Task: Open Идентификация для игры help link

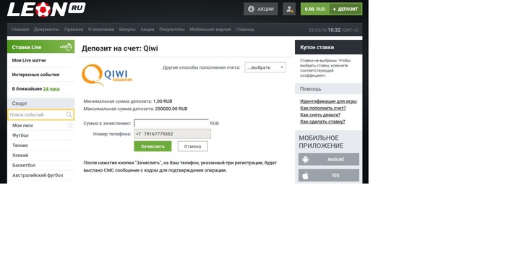Action: [x=328, y=101]
